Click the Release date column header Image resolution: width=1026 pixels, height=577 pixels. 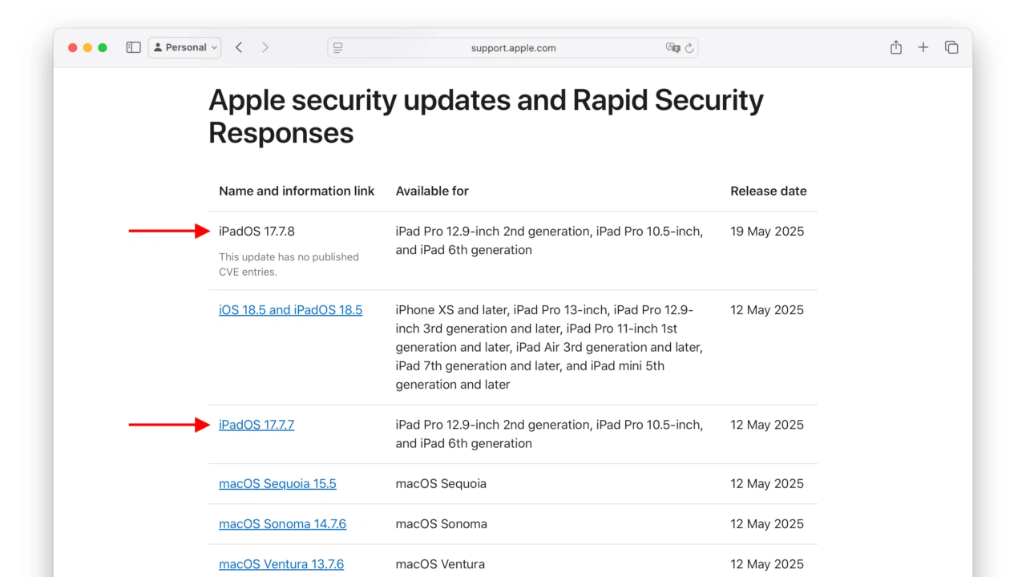pyautogui.click(x=768, y=192)
